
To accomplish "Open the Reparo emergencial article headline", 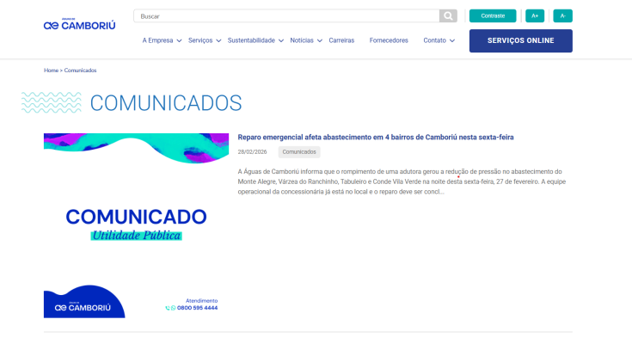I will click(388, 137).
